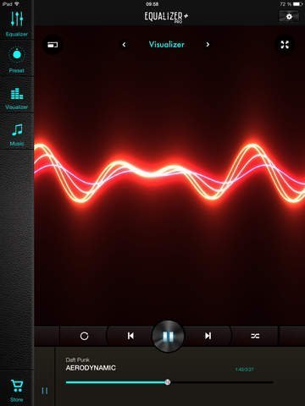This screenshot has width=305, height=406.
Task: Switch to previous visualizer with left chevron
Action: pyautogui.click(x=124, y=45)
